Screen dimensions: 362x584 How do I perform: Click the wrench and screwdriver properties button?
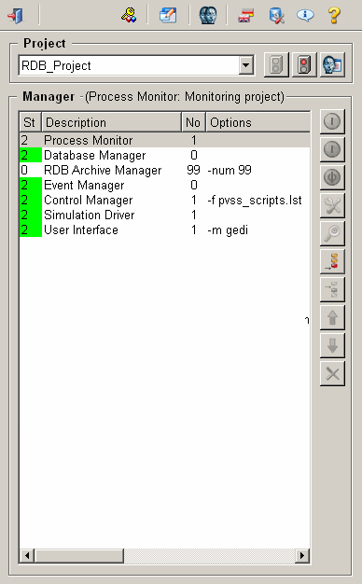(332, 205)
